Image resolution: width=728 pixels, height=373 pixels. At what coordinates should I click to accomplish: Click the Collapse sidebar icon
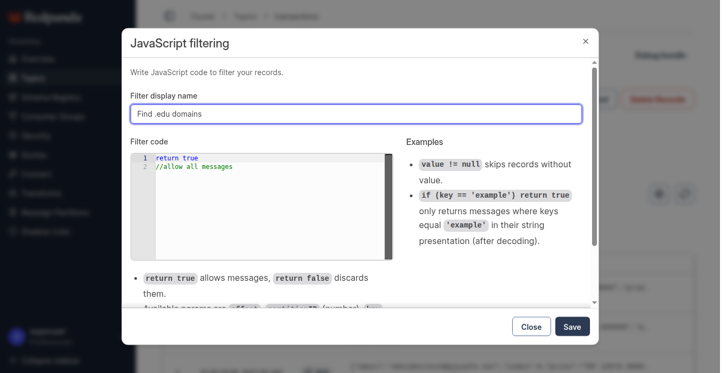(13, 361)
